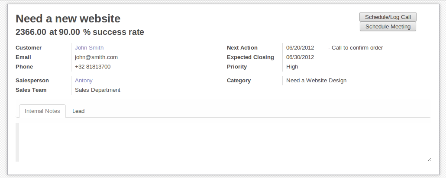
Task: Open the John Smith customer link
Action: (x=89, y=48)
